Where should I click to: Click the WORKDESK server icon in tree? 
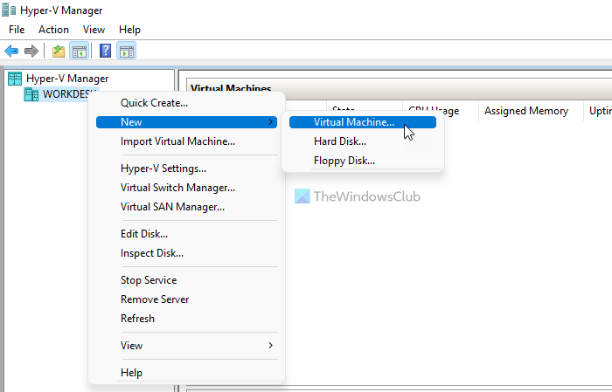tap(31, 94)
